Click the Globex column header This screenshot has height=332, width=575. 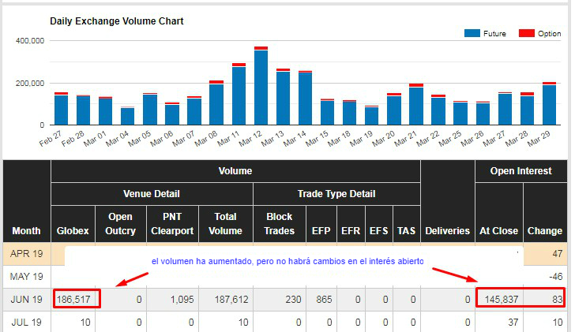click(73, 230)
